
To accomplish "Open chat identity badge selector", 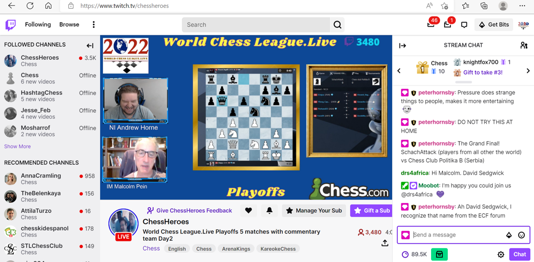I will [x=405, y=235].
